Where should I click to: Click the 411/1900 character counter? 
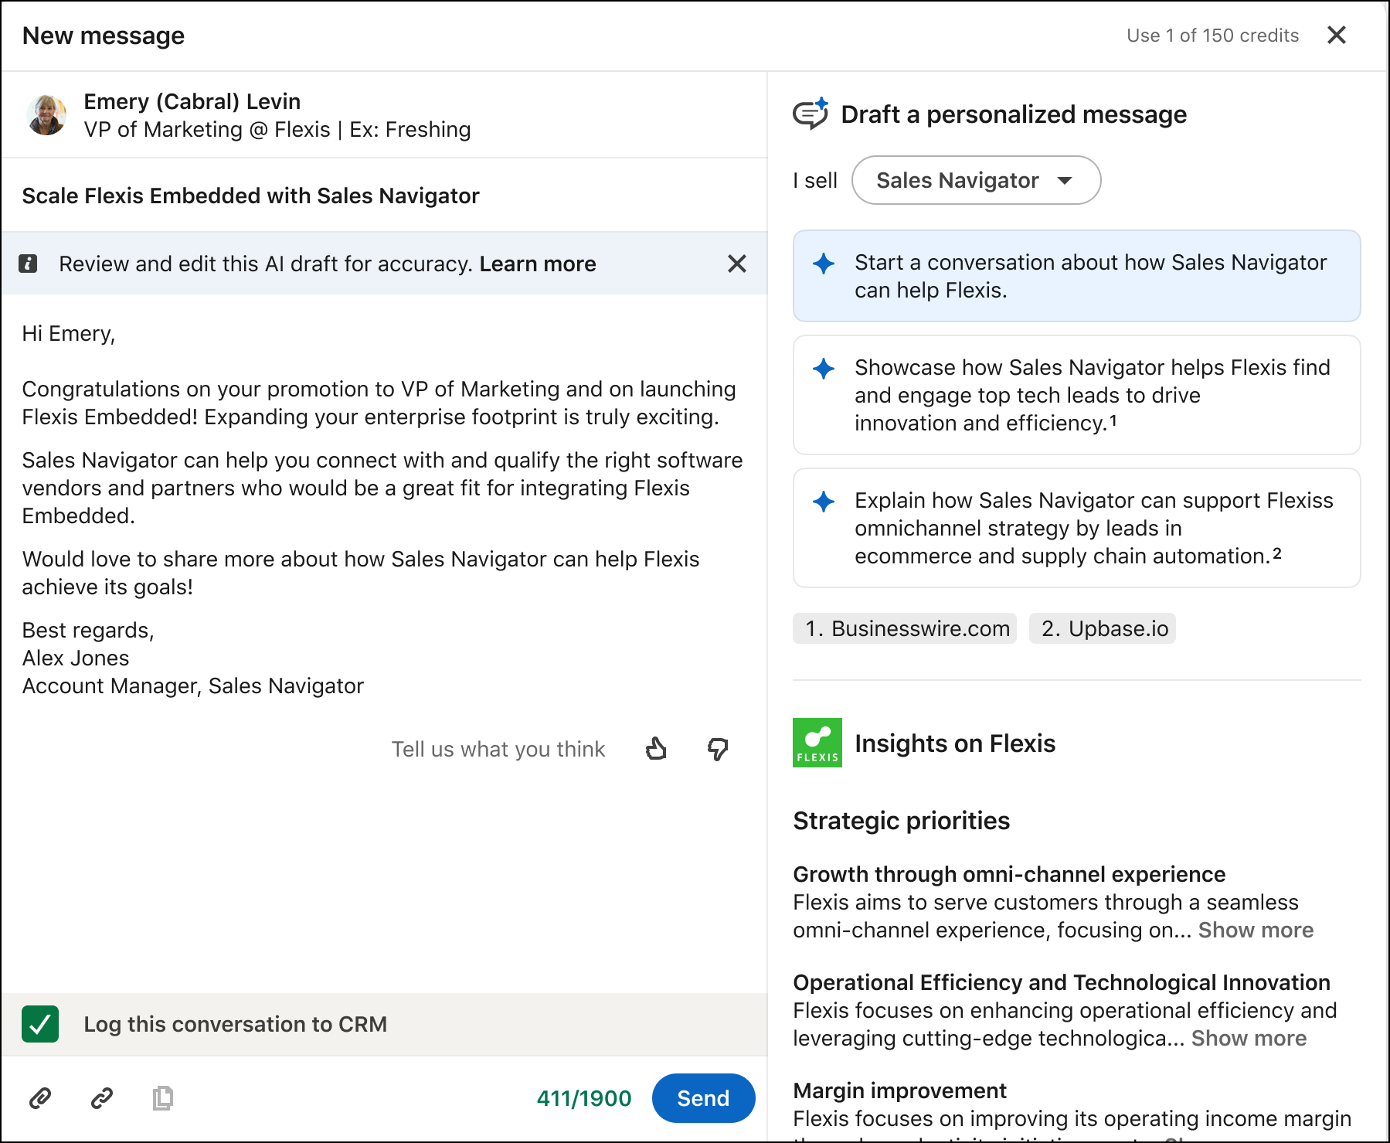point(584,1097)
